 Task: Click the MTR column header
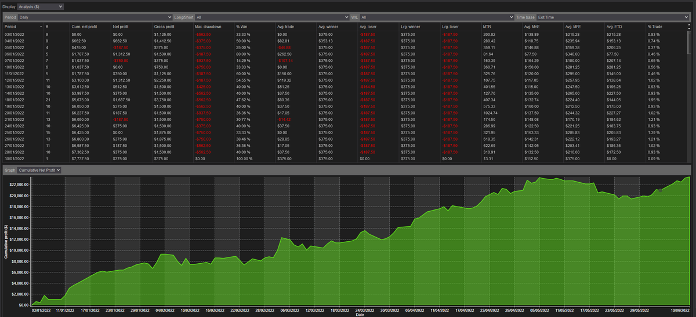[x=486, y=27]
